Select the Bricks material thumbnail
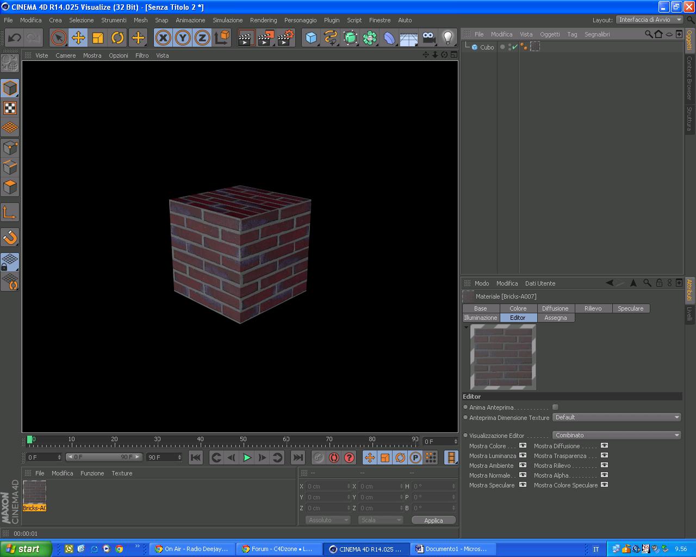The width and height of the screenshot is (696, 557). click(x=34, y=496)
